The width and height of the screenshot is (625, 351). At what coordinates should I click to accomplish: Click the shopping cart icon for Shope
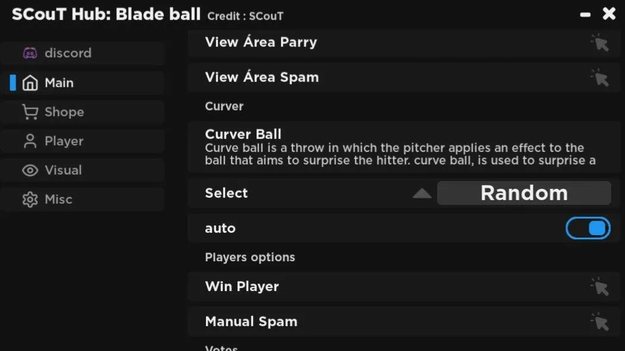30,112
